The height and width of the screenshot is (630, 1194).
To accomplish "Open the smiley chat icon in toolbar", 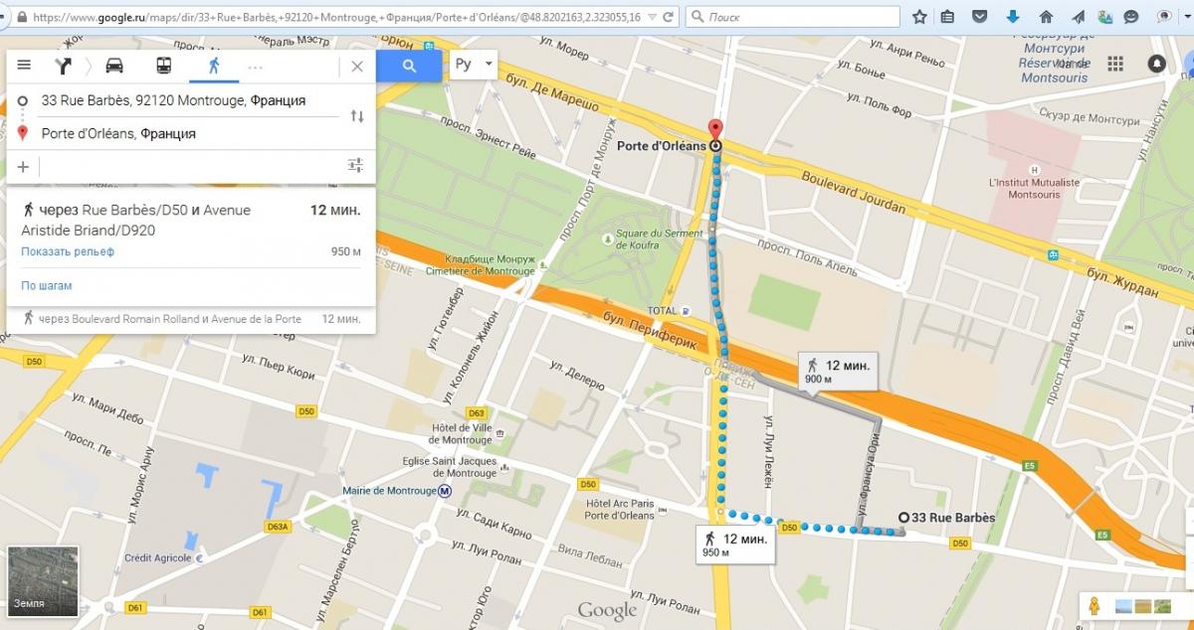I will pos(1131,17).
